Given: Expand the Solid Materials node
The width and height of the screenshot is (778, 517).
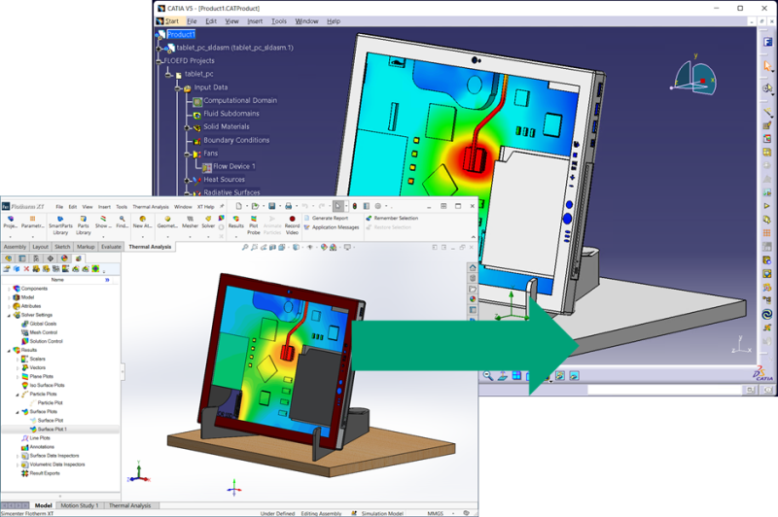Looking at the screenshot, I should tap(185, 127).
